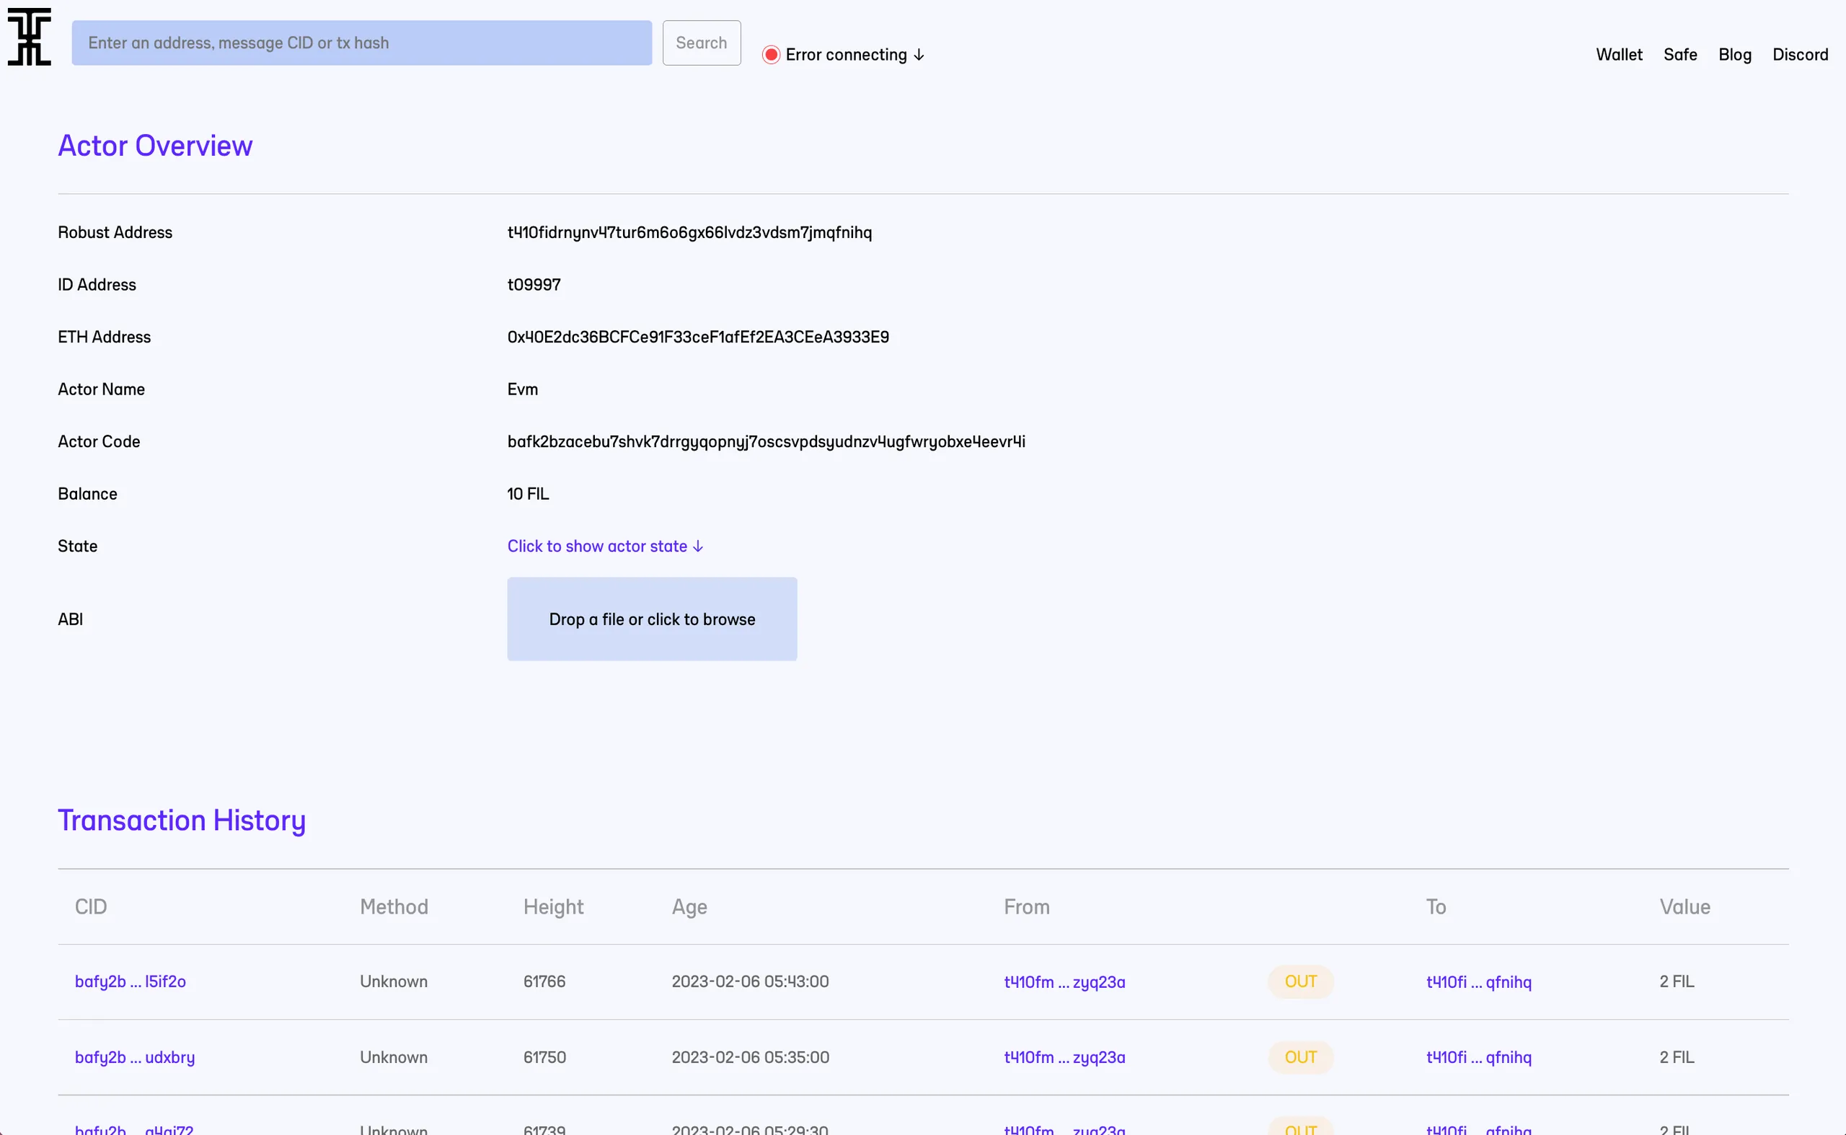Open the Discord link
The image size is (1846, 1135).
1799,55
